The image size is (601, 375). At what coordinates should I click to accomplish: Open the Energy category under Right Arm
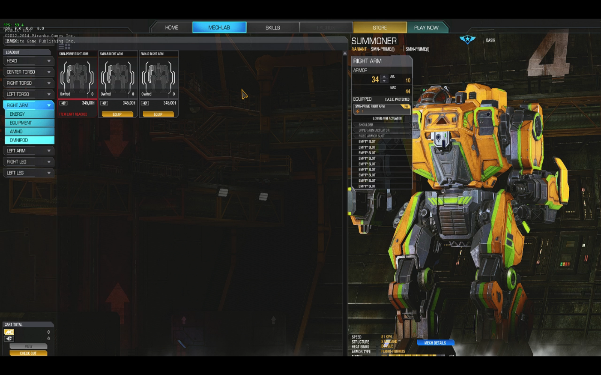click(x=30, y=114)
